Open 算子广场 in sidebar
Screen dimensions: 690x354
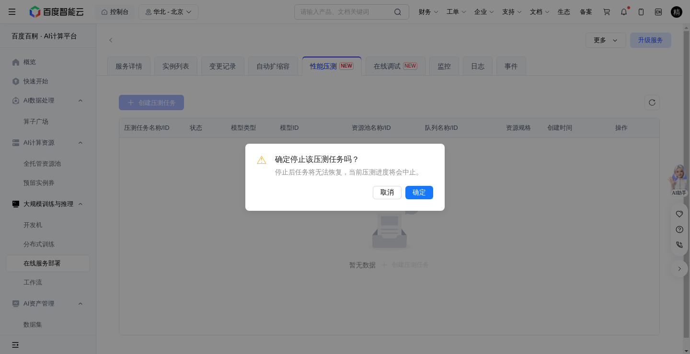36,122
